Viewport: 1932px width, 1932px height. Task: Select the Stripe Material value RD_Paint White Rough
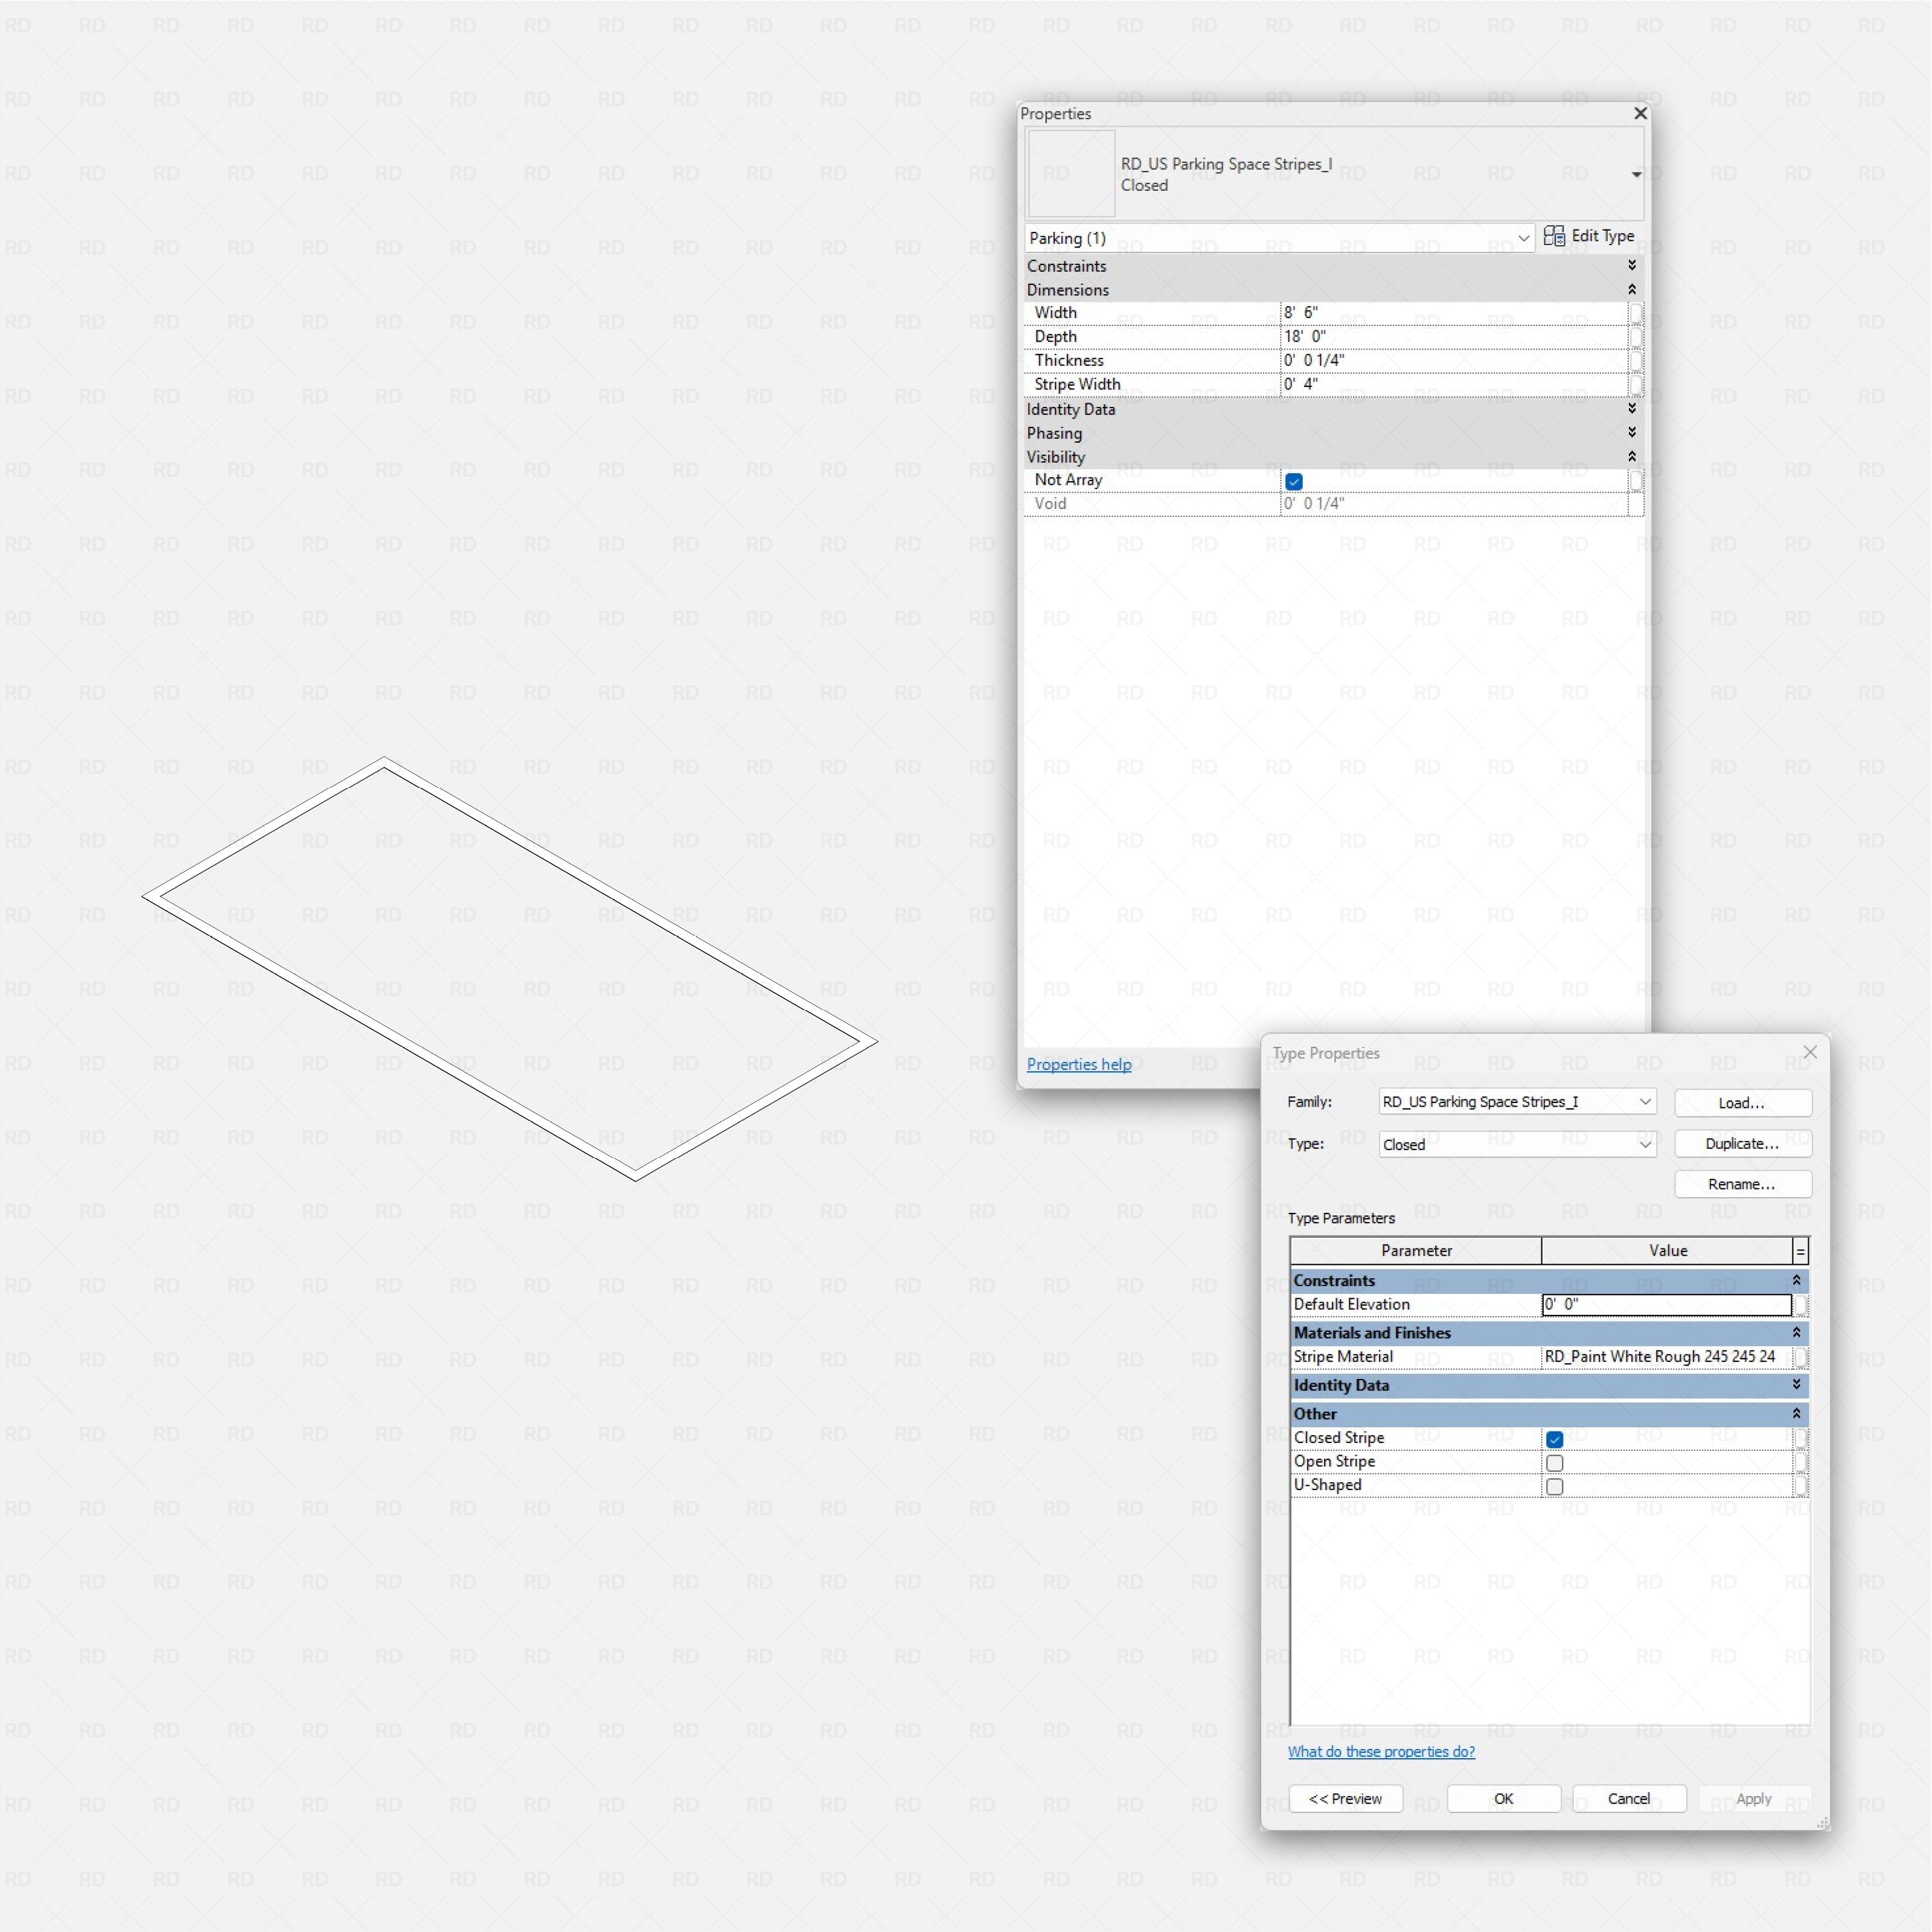(1666, 1356)
